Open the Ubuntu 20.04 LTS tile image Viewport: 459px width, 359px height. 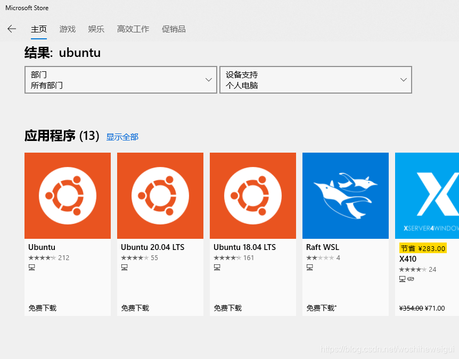coord(160,196)
